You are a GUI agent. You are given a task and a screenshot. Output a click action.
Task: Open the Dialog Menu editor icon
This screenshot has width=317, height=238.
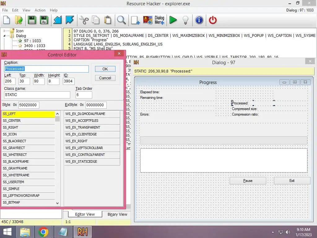click(159, 20)
